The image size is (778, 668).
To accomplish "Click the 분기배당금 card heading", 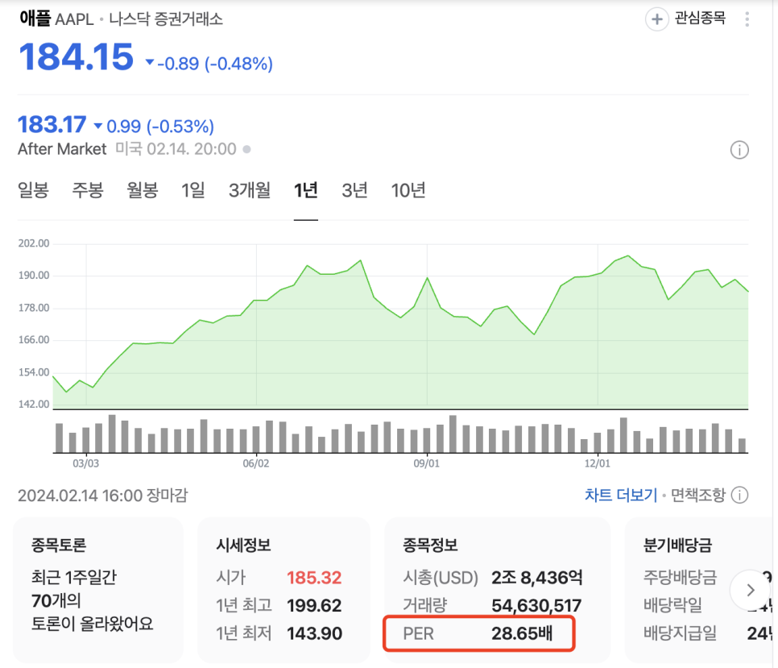I will [678, 545].
